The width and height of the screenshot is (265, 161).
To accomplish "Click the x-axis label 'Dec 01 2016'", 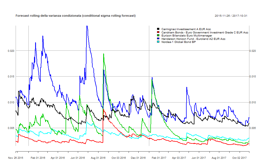I will (138, 158).
